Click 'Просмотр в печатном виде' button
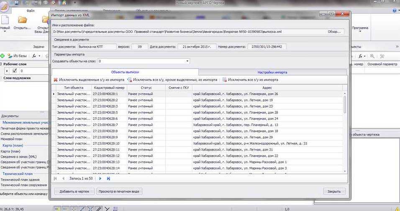Viewport: 400px width, 211px height. click(119, 191)
